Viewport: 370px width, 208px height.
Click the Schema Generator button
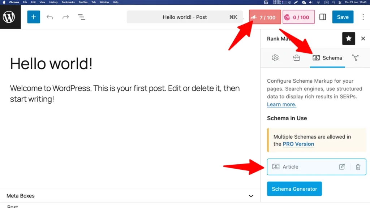tap(294, 188)
